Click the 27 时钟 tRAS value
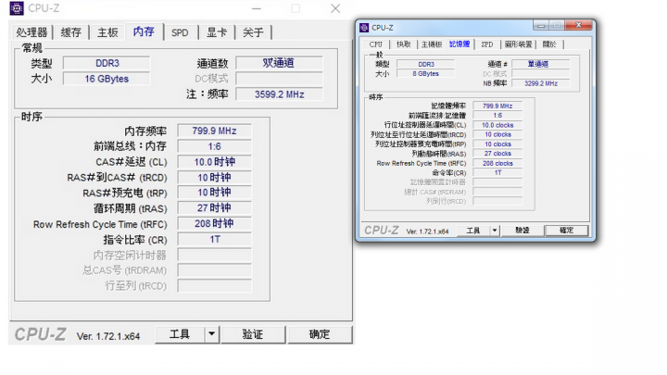The image size is (667, 375). pos(214,208)
